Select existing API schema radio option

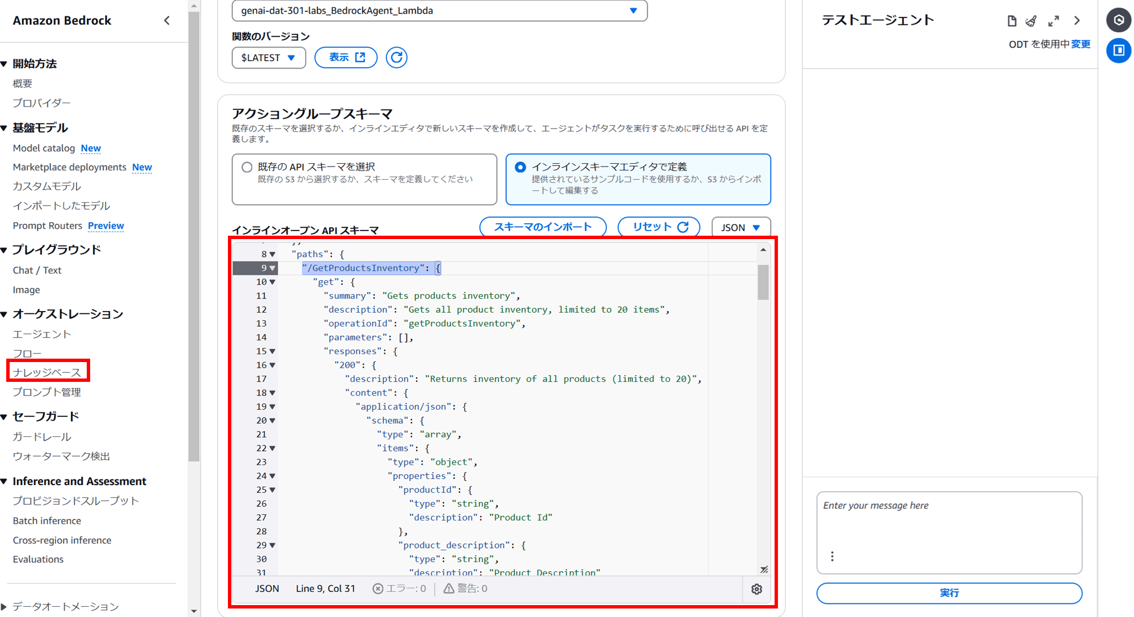[x=247, y=167]
